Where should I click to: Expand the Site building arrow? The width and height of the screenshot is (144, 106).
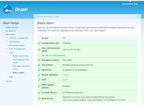7,42
